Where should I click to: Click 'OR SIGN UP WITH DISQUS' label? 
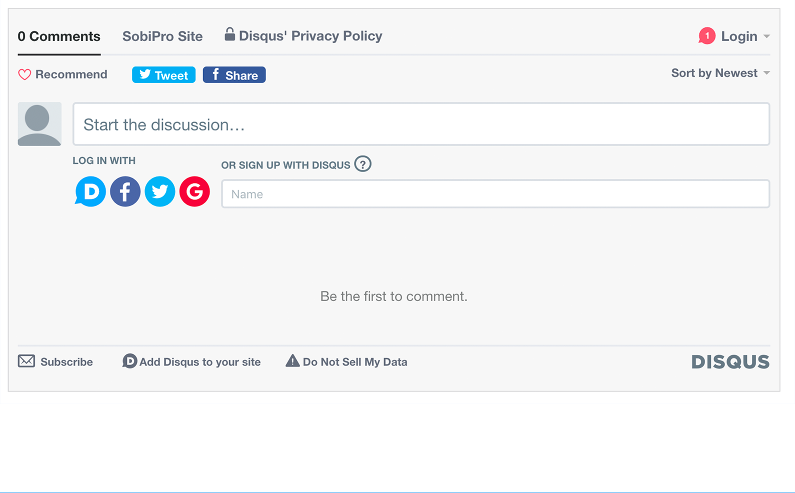coord(286,165)
